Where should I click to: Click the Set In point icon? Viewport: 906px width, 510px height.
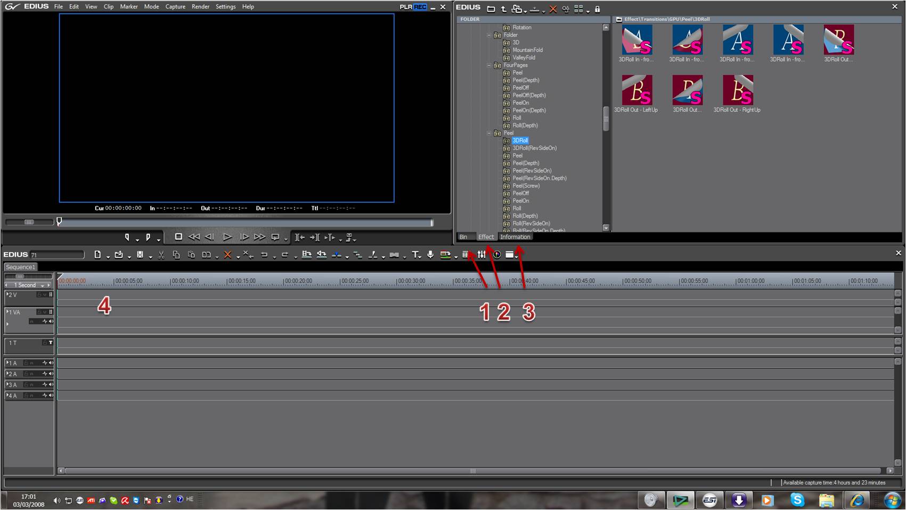pyautogui.click(x=127, y=237)
